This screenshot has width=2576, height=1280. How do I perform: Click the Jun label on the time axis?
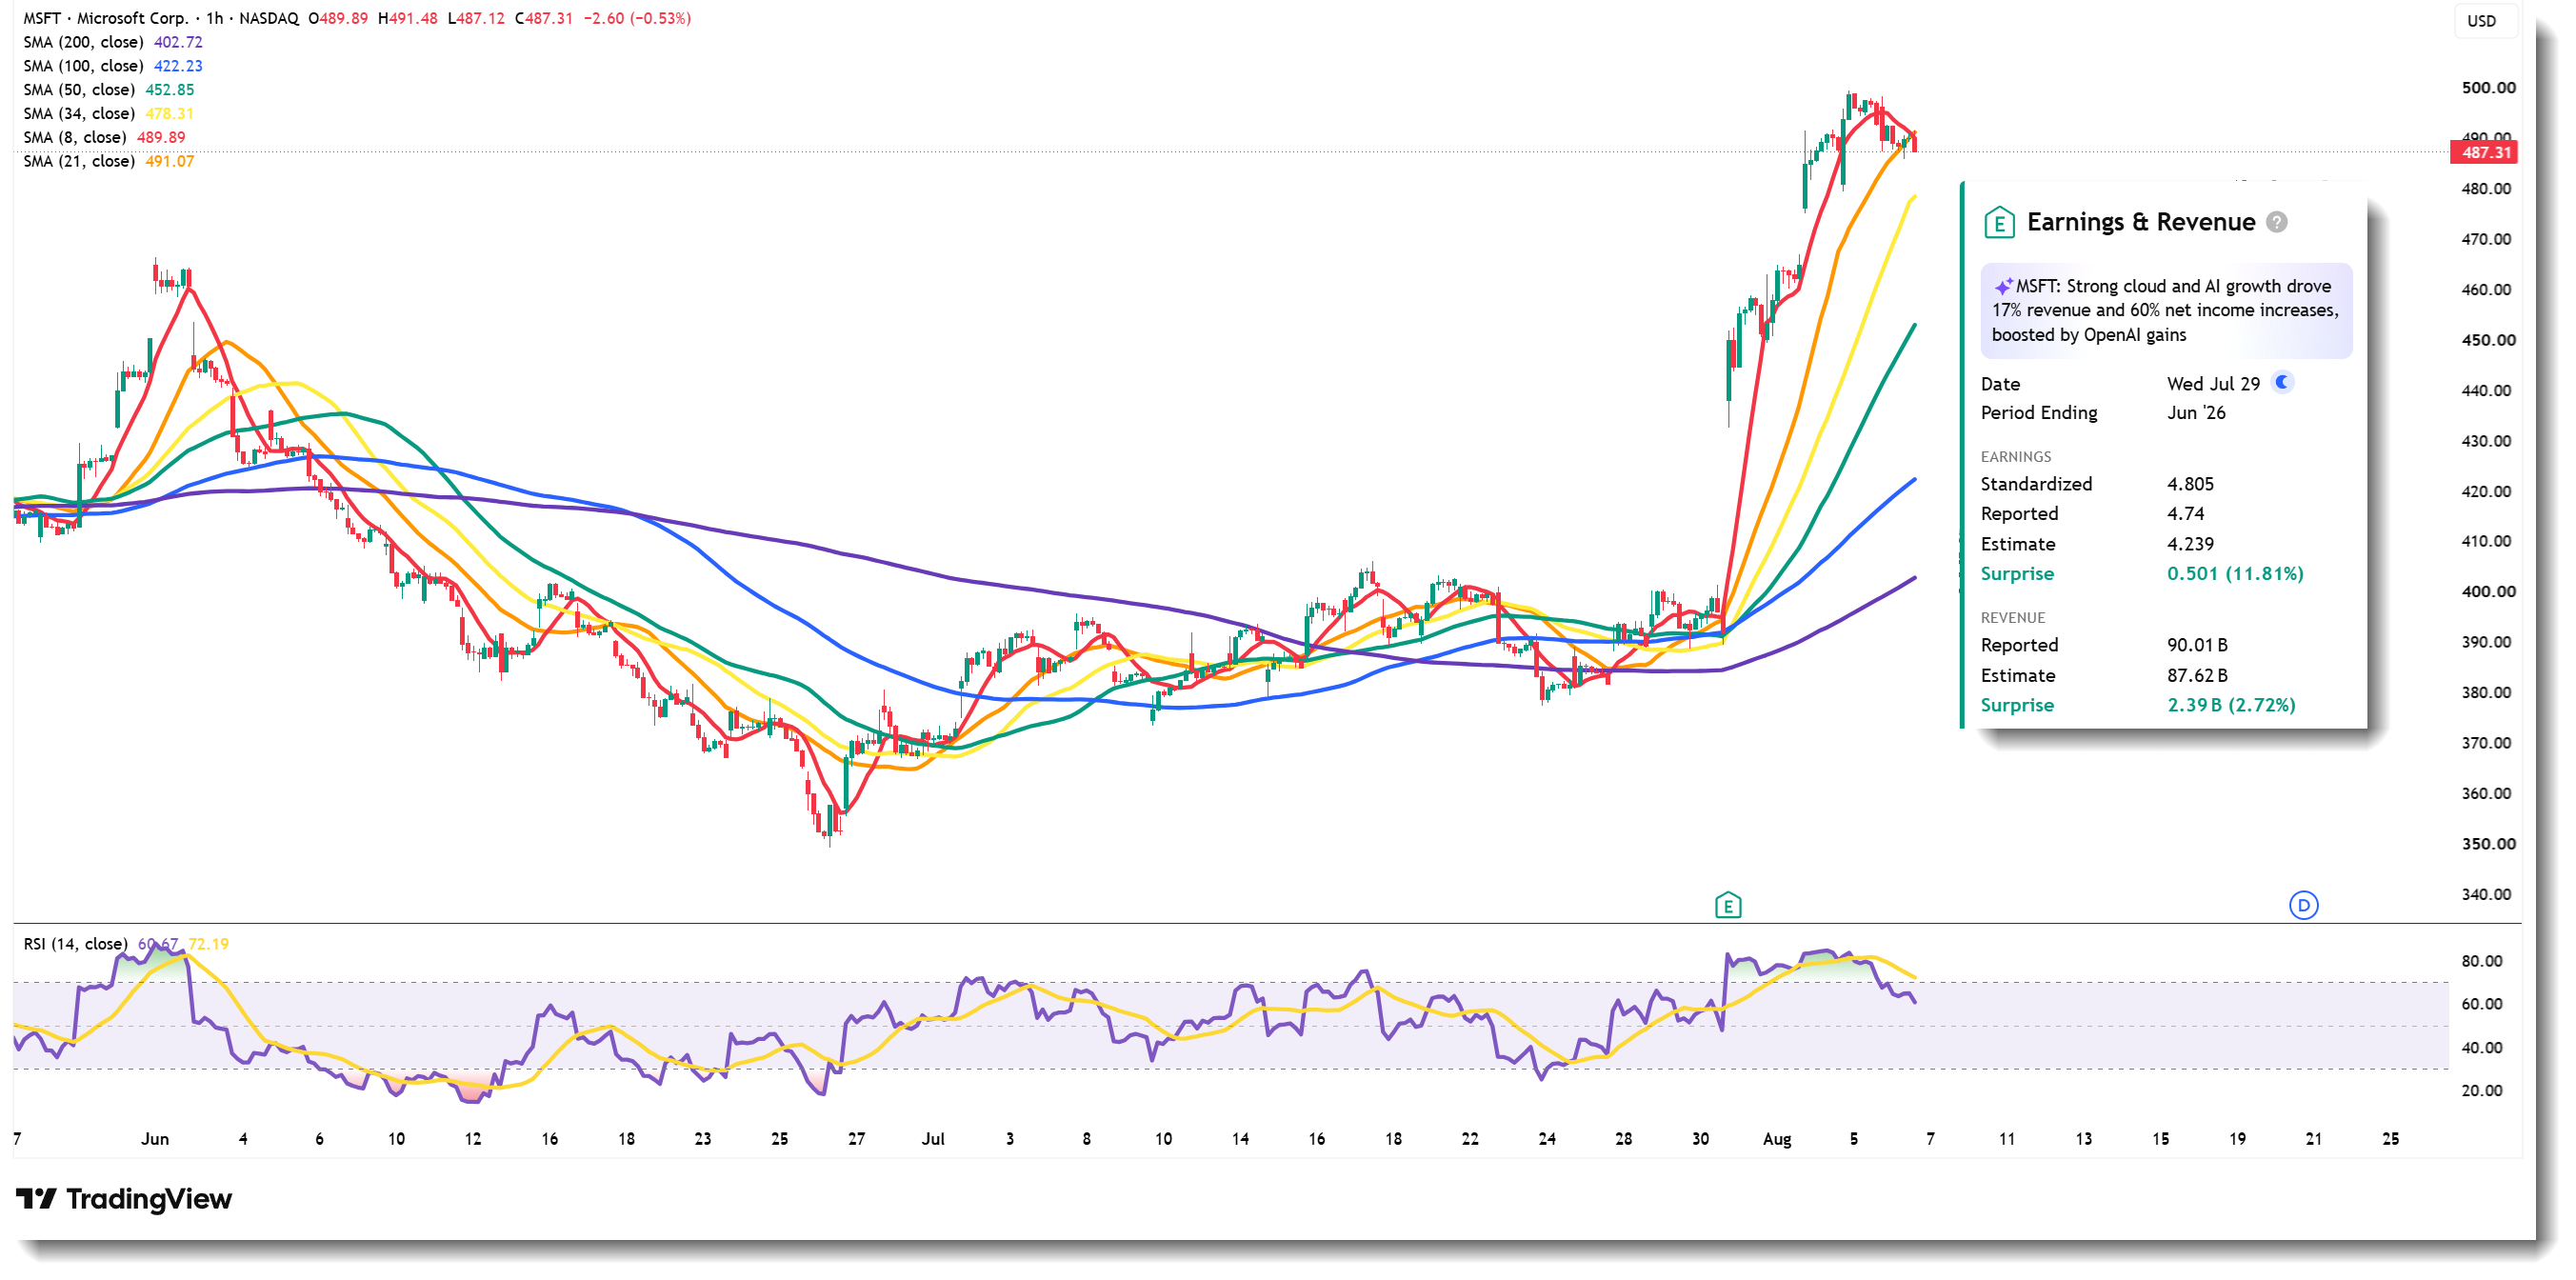coord(155,1139)
